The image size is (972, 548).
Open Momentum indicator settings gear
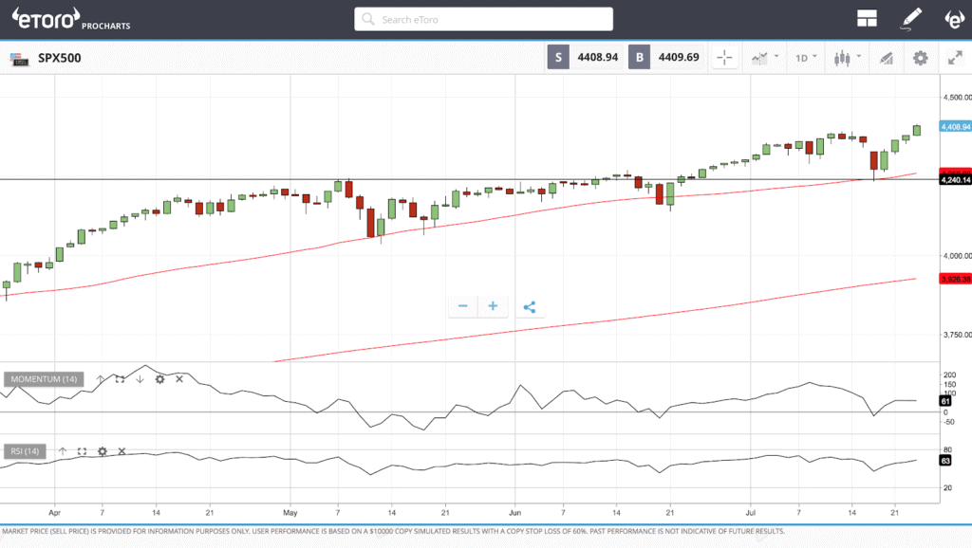[159, 379]
